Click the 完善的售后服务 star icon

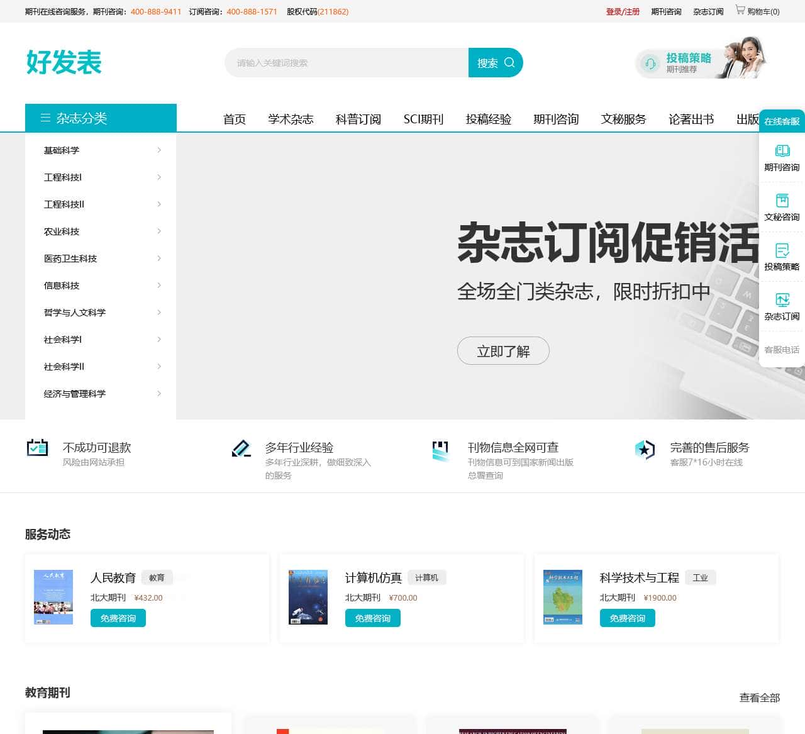[645, 449]
